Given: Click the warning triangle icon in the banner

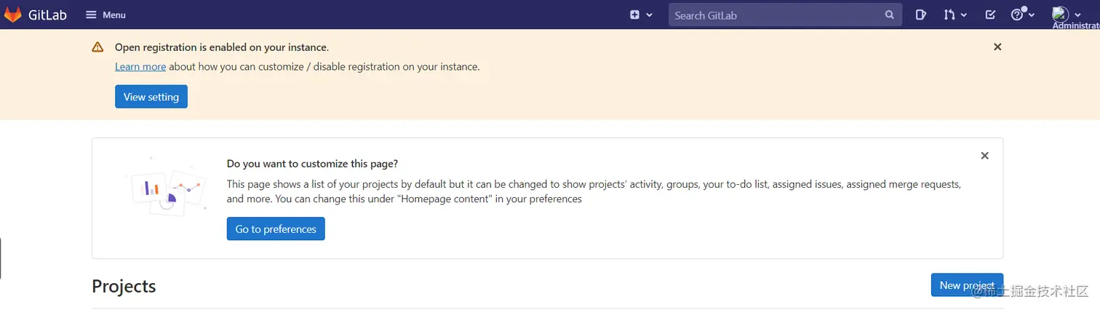Looking at the screenshot, I should (x=97, y=47).
